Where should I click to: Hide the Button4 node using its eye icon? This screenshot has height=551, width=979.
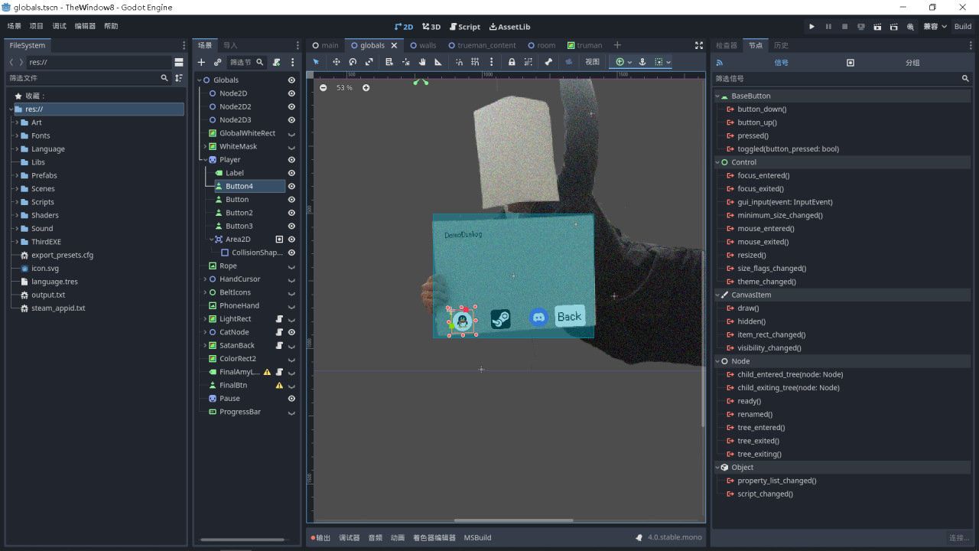(291, 186)
